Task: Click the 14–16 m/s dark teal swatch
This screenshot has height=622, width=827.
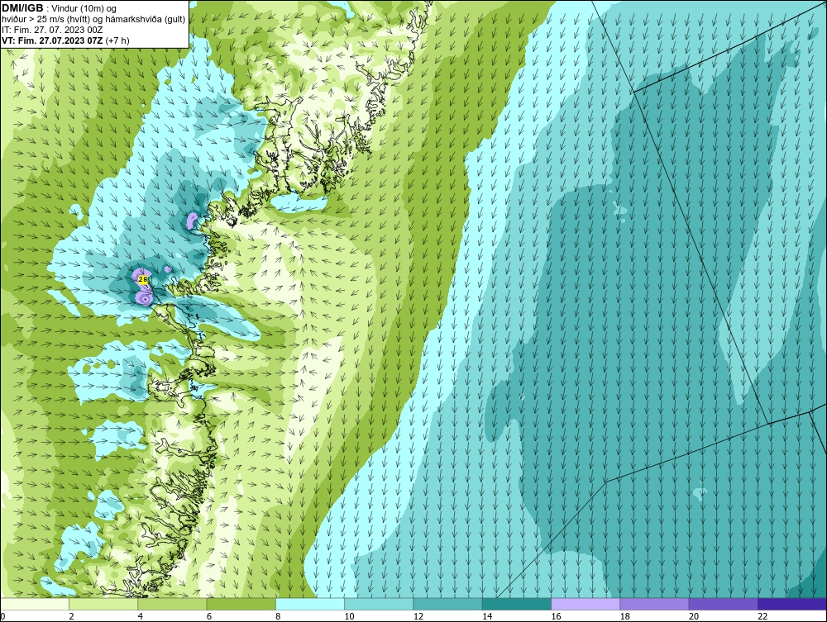Action: point(516,604)
